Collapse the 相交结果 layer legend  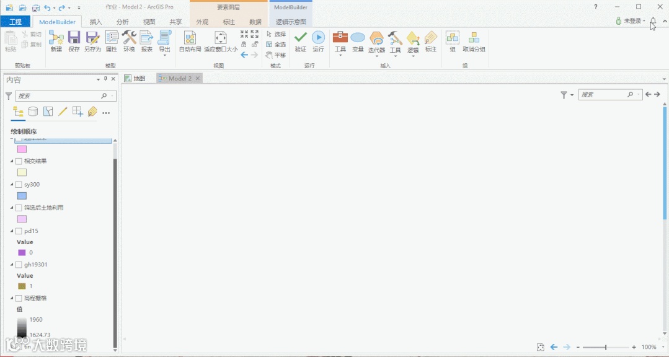[12, 161]
